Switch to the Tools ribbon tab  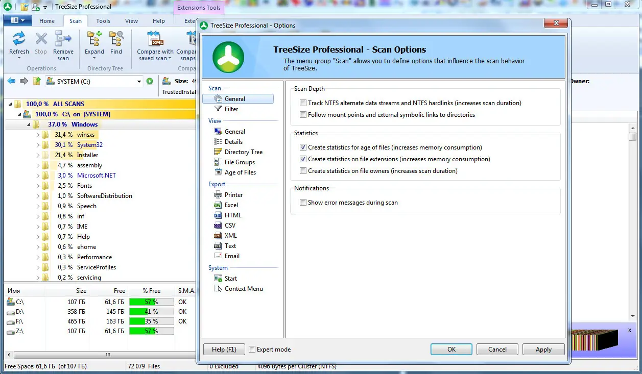pyautogui.click(x=103, y=21)
